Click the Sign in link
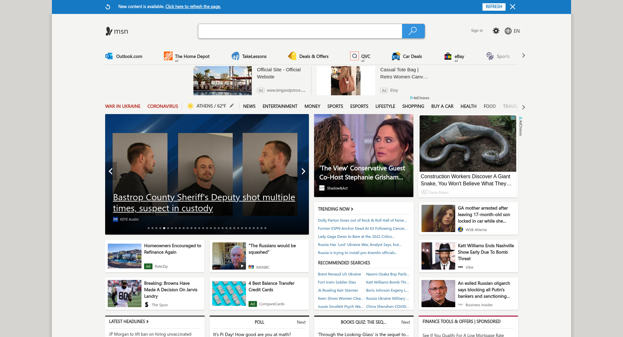Viewport: 623px width, 337px height. (x=477, y=30)
